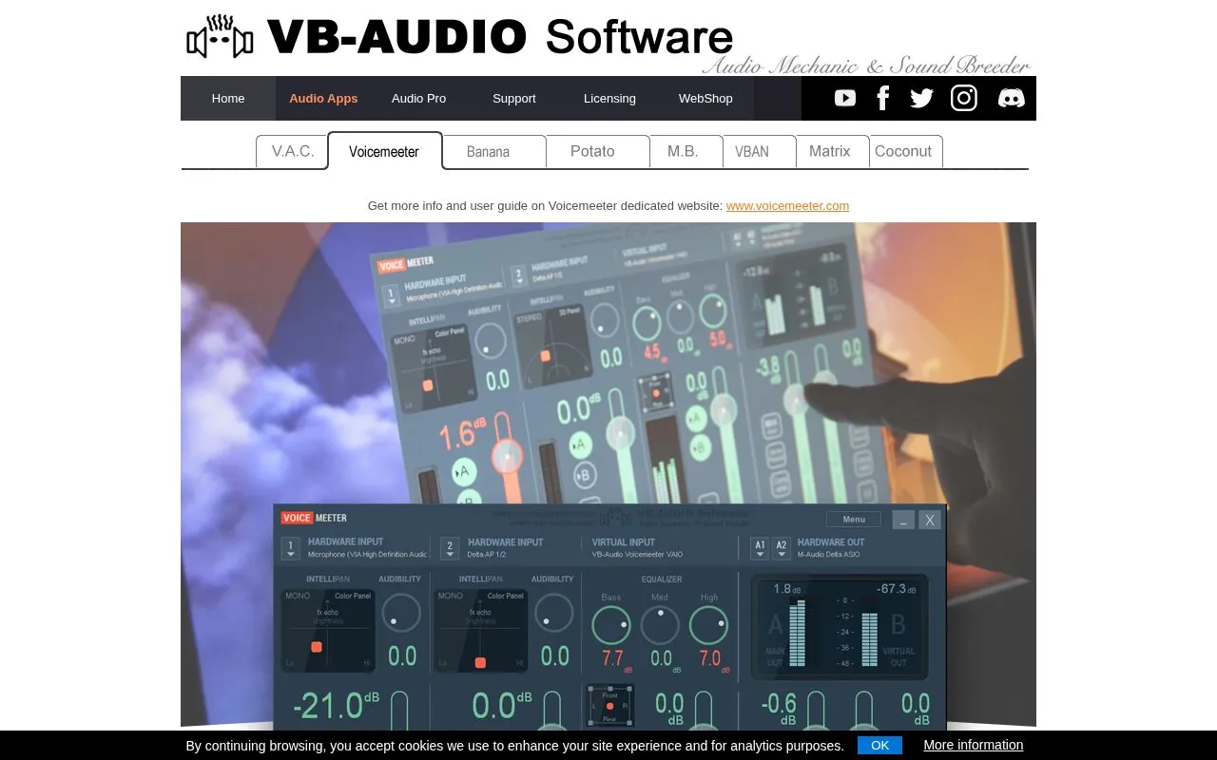Click the Bass equalizer knob
This screenshot has height=760, width=1217.
click(611, 625)
